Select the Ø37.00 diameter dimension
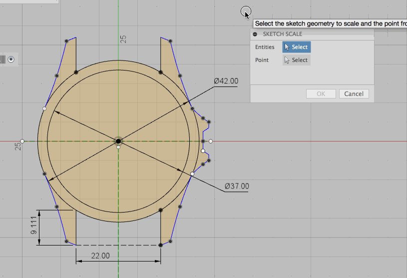Viewport: 407px width, 278px height. pos(237,186)
